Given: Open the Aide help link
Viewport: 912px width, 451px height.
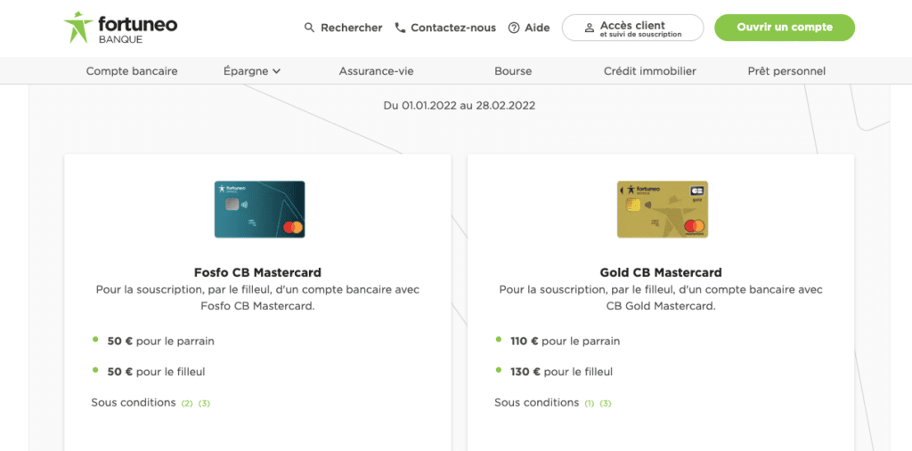Looking at the screenshot, I should 529,28.
